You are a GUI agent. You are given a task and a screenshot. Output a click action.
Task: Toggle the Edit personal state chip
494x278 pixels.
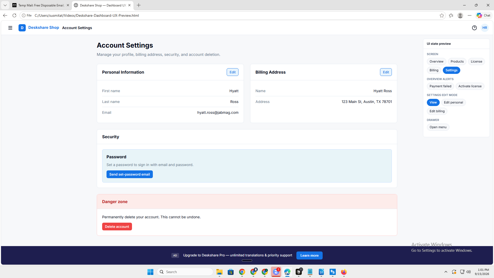coord(453,102)
